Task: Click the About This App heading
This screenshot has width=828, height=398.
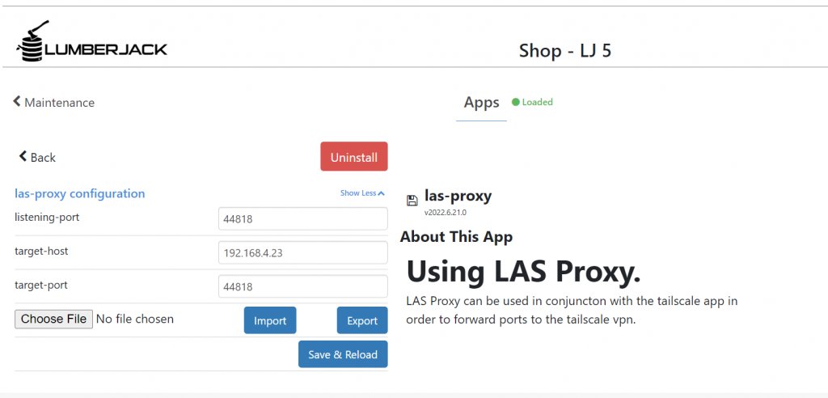Action: click(x=456, y=236)
